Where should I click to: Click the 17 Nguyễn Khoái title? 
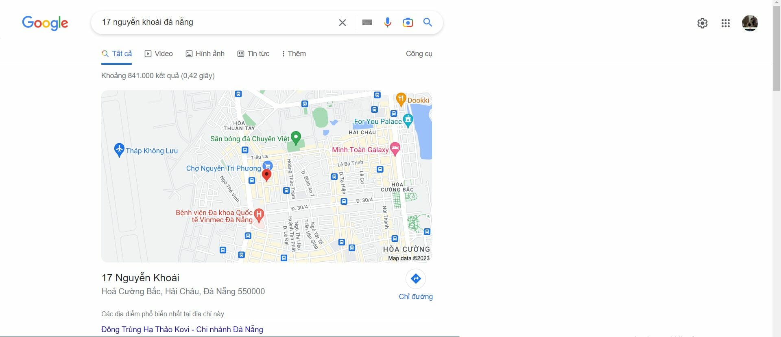click(x=140, y=278)
